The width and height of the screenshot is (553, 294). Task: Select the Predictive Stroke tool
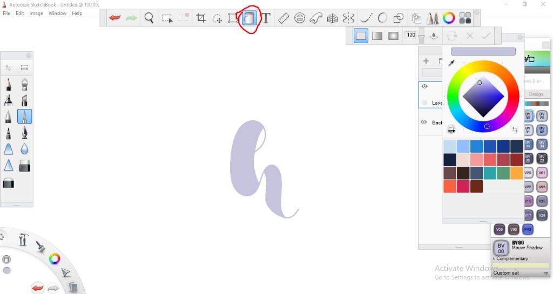click(x=382, y=18)
